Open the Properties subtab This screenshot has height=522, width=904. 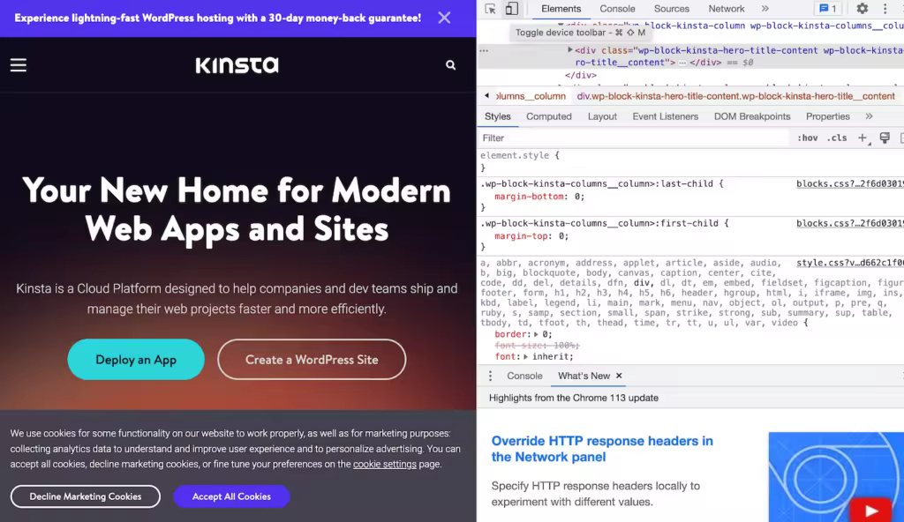point(827,116)
